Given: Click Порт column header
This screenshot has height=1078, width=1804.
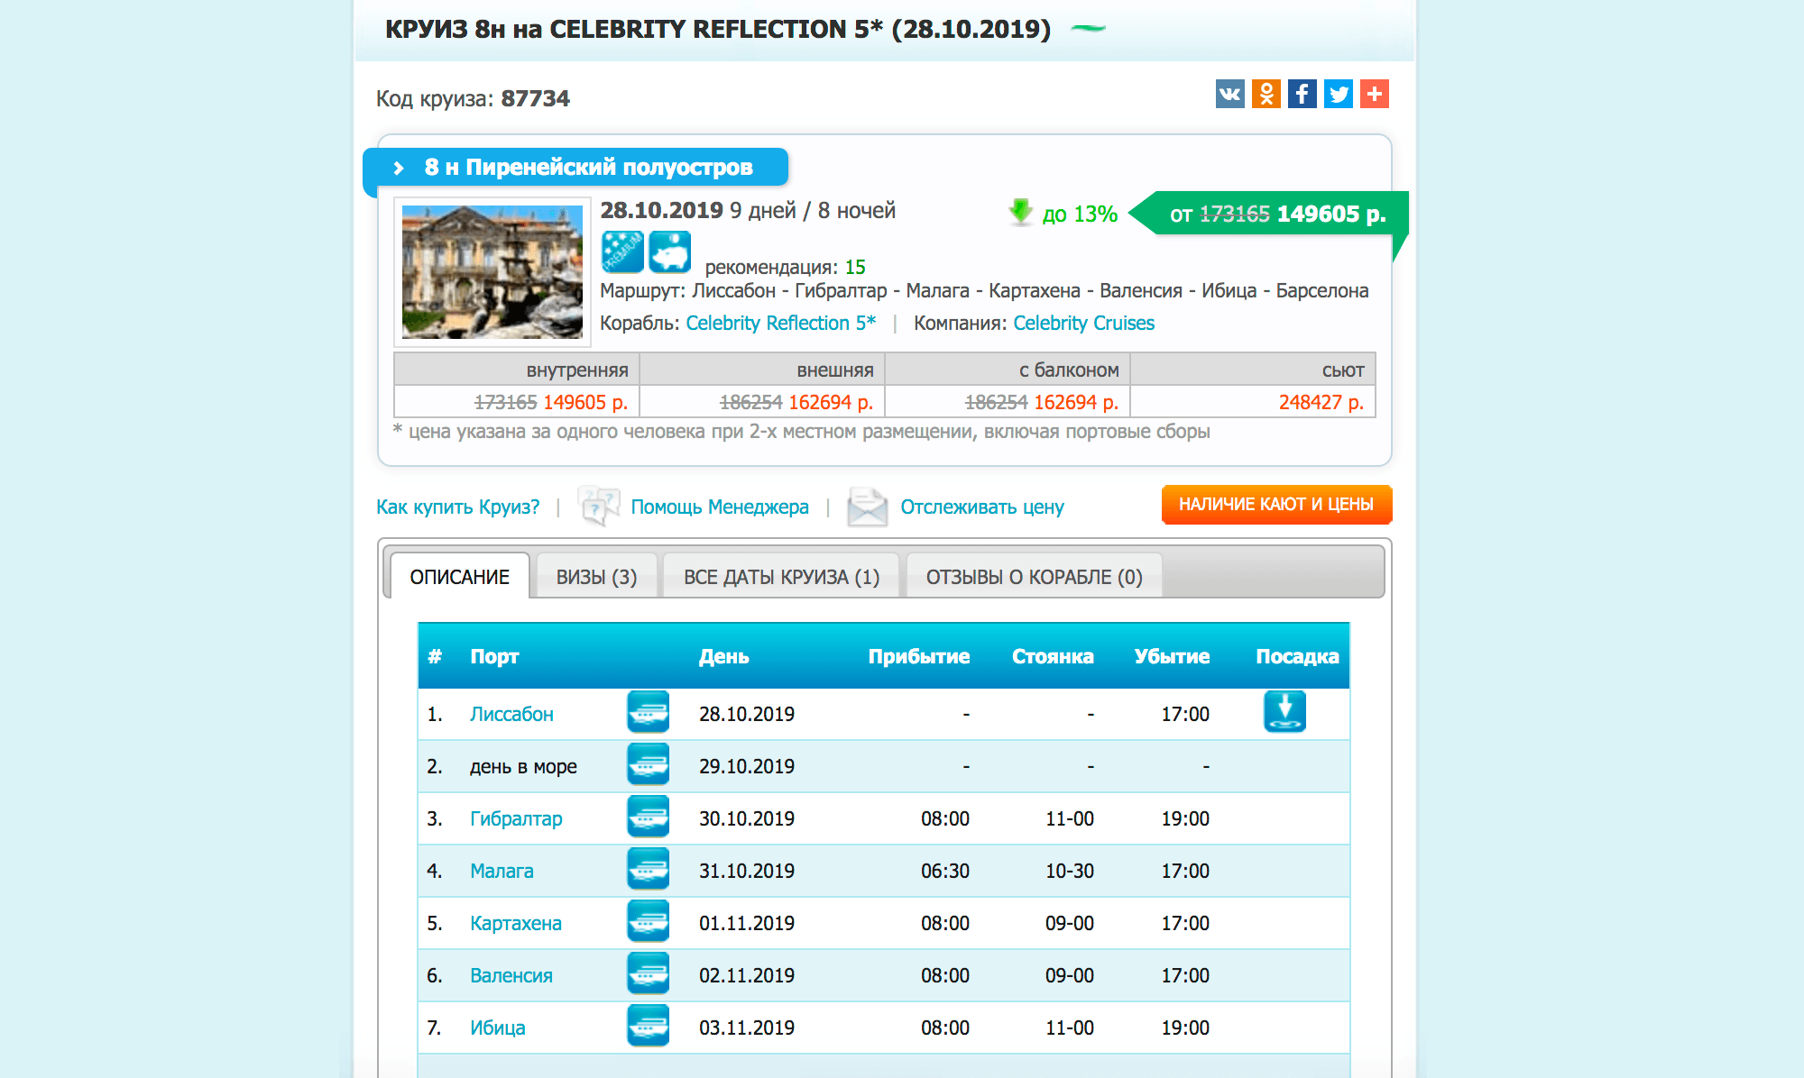Looking at the screenshot, I should [494, 656].
